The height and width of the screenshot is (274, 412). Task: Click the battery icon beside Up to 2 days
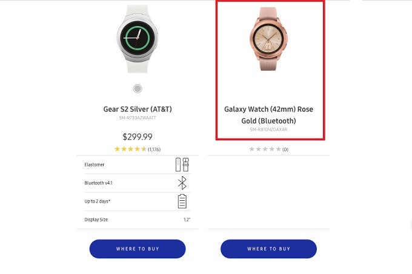coord(182,201)
